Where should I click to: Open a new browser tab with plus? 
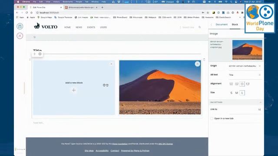103,7
